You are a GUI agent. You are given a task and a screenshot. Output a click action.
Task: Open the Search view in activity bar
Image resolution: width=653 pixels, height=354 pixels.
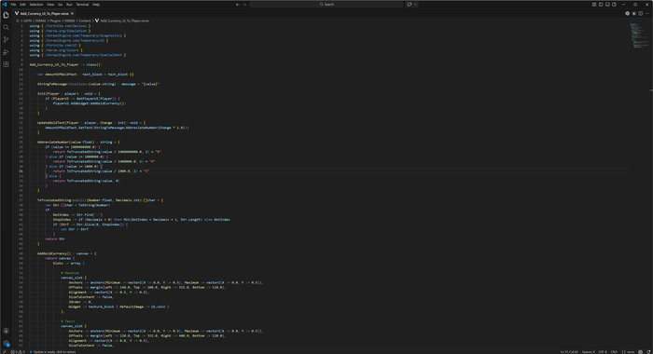pyautogui.click(x=6, y=27)
